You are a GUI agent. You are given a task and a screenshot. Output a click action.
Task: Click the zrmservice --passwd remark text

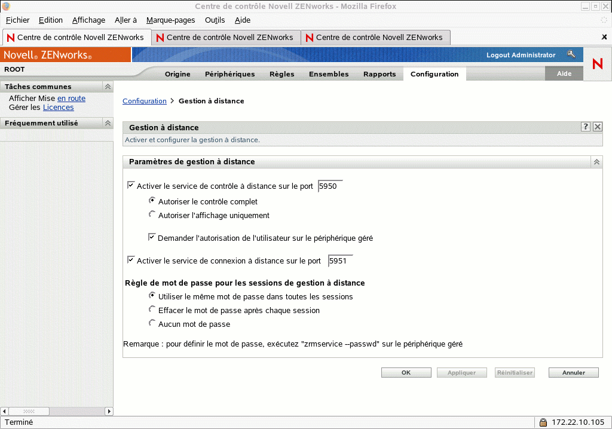[x=293, y=344]
